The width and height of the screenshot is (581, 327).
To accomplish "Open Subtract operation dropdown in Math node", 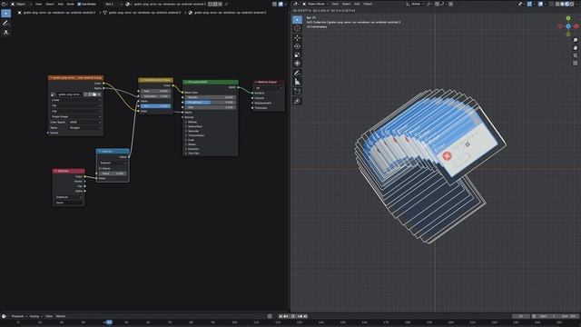I will coord(113,163).
